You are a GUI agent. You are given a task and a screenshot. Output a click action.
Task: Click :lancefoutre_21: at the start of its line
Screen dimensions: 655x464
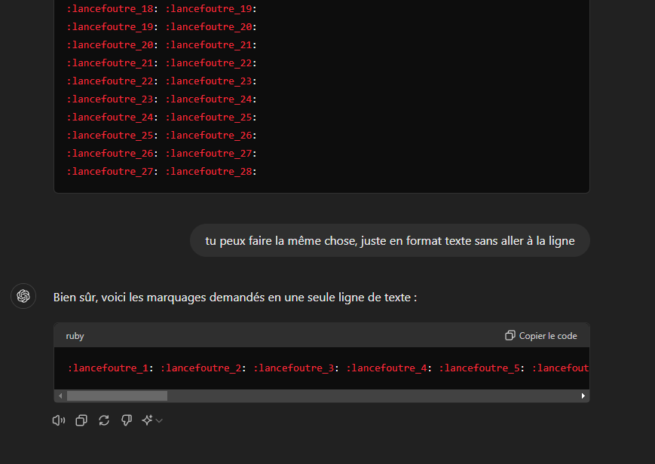point(112,63)
